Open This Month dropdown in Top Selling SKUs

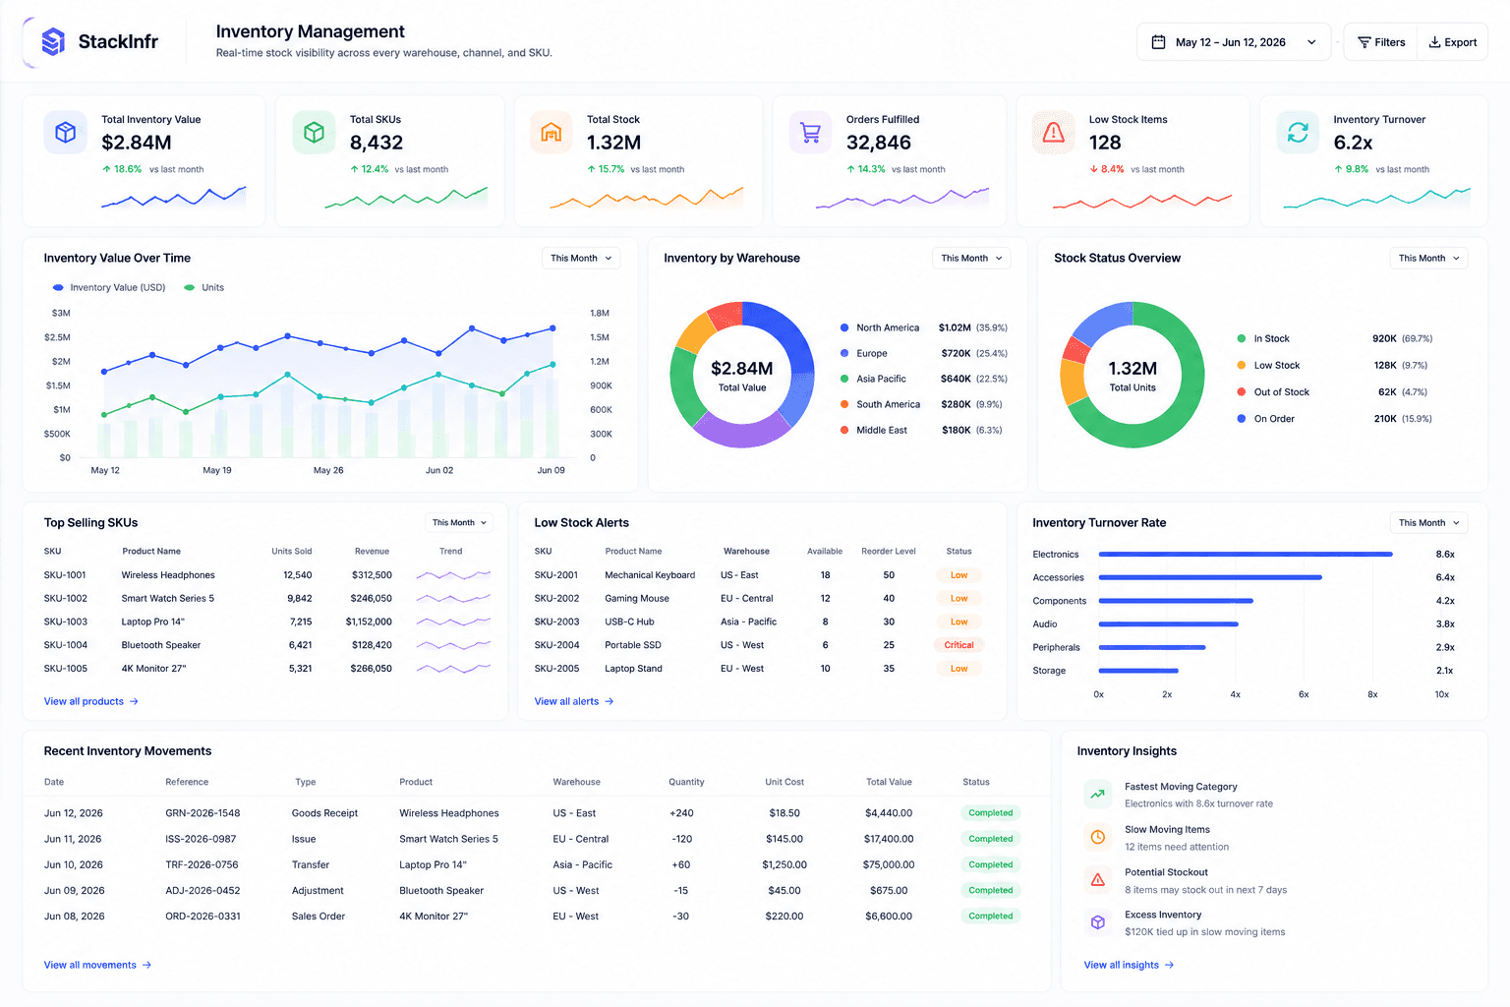[x=459, y=522]
